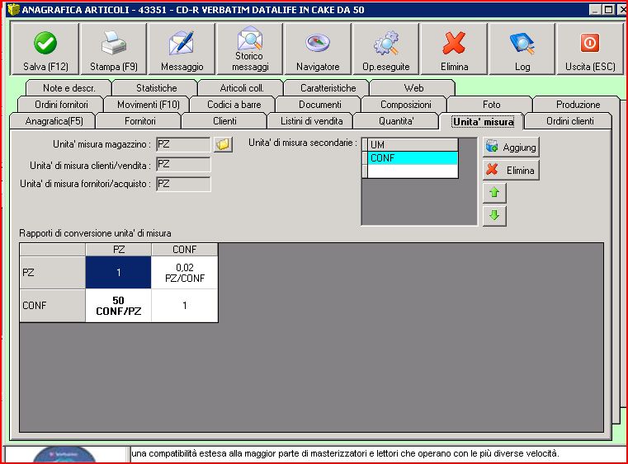The image size is (628, 464).
Task: Select the Unita' misura tab
Action: (x=483, y=121)
